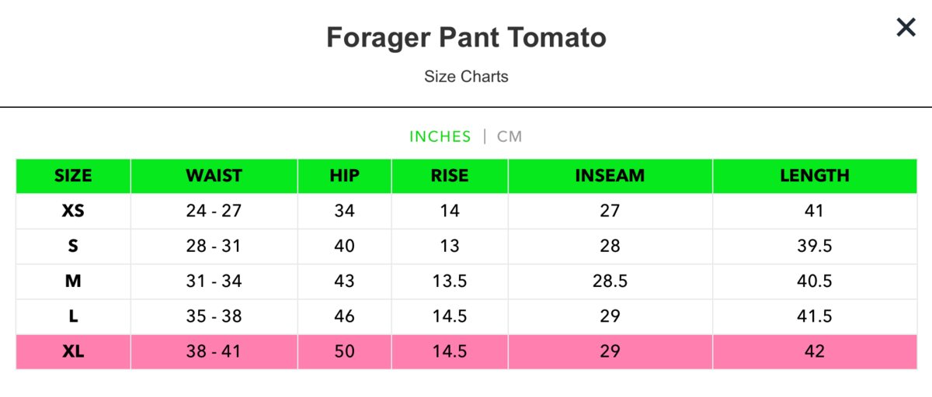
Task: Click the Forager Pant Tomato title
Action: [466, 37]
